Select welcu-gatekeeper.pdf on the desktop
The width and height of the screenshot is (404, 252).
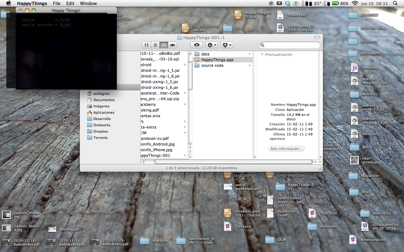[242, 187]
